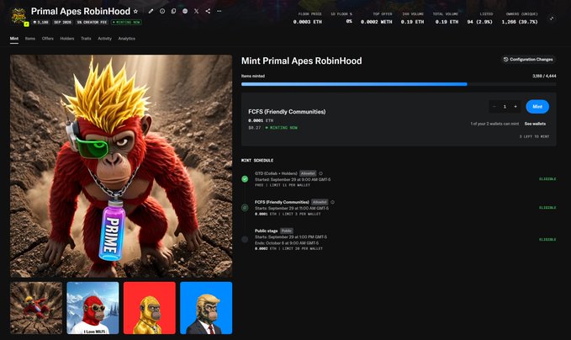Click the collapse stats icon at top right
Image resolution: width=571 pixels, height=340 pixels.
pos(552,19)
